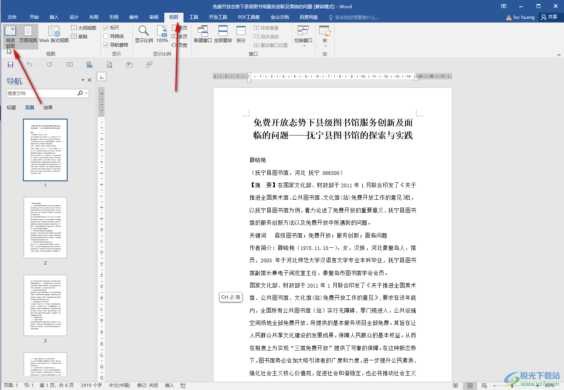Click the touch/mouse mode icon
Screen dimensions: 564x390
(x=129, y=65)
